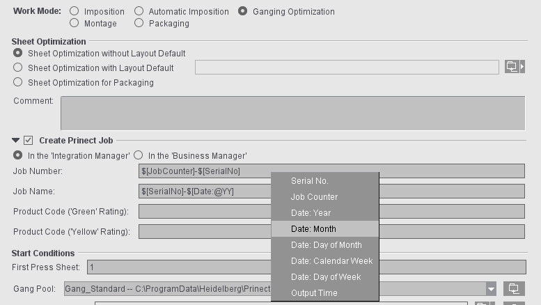Click browse icon next to Gang Pool

pyautogui.click(x=514, y=288)
